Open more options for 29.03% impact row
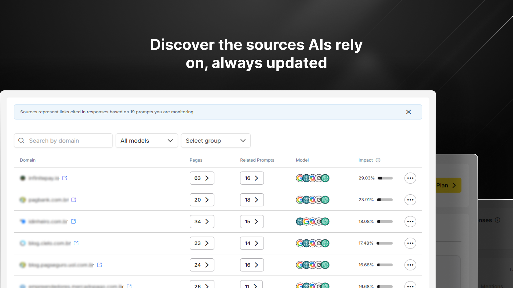 pyautogui.click(x=410, y=178)
